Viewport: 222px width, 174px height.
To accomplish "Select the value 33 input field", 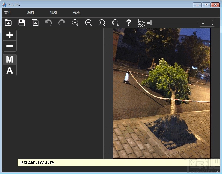I will [204, 23].
